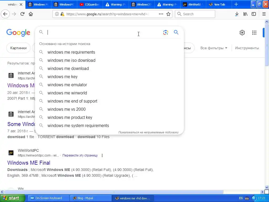This screenshot has height=202, width=269.
Task: Select suggestion windows me vs 2000
Action: pos(109,109)
